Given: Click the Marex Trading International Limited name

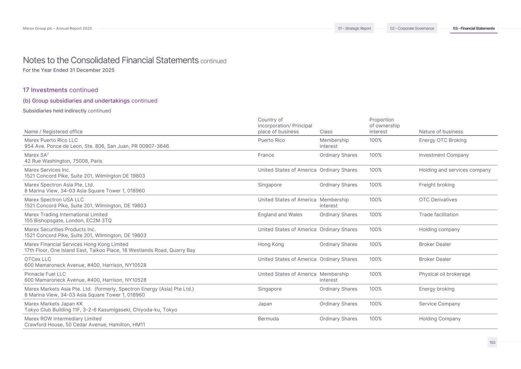Looking at the screenshot, I should 66,215.
